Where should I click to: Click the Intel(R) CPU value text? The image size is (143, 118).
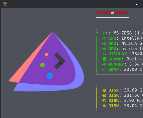pyautogui.click(x=132, y=38)
